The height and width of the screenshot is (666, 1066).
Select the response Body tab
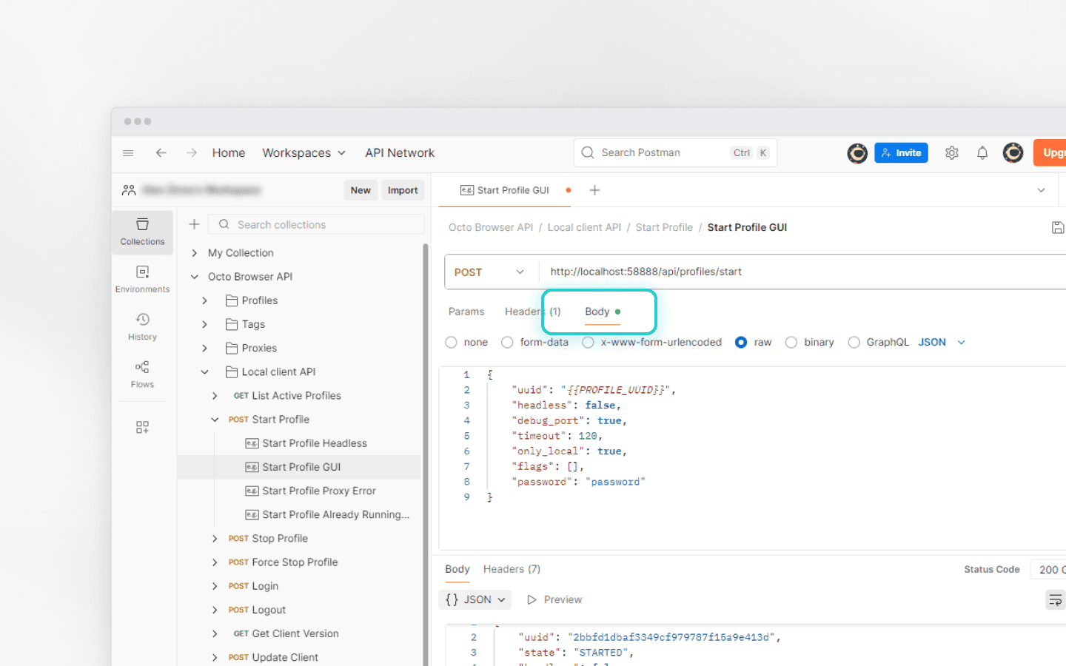(x=457, y=569)
